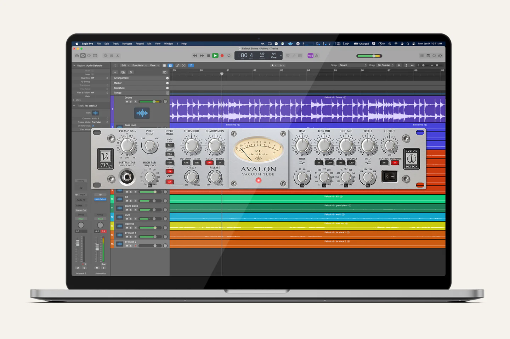Image resolution: width=510 pixels, height=339 pixels.
Task: Click the Rewind transport button
Action: [194, 56]
